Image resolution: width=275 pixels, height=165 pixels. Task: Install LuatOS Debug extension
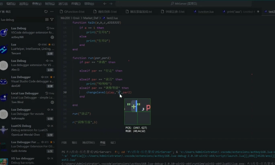(50, 134)
